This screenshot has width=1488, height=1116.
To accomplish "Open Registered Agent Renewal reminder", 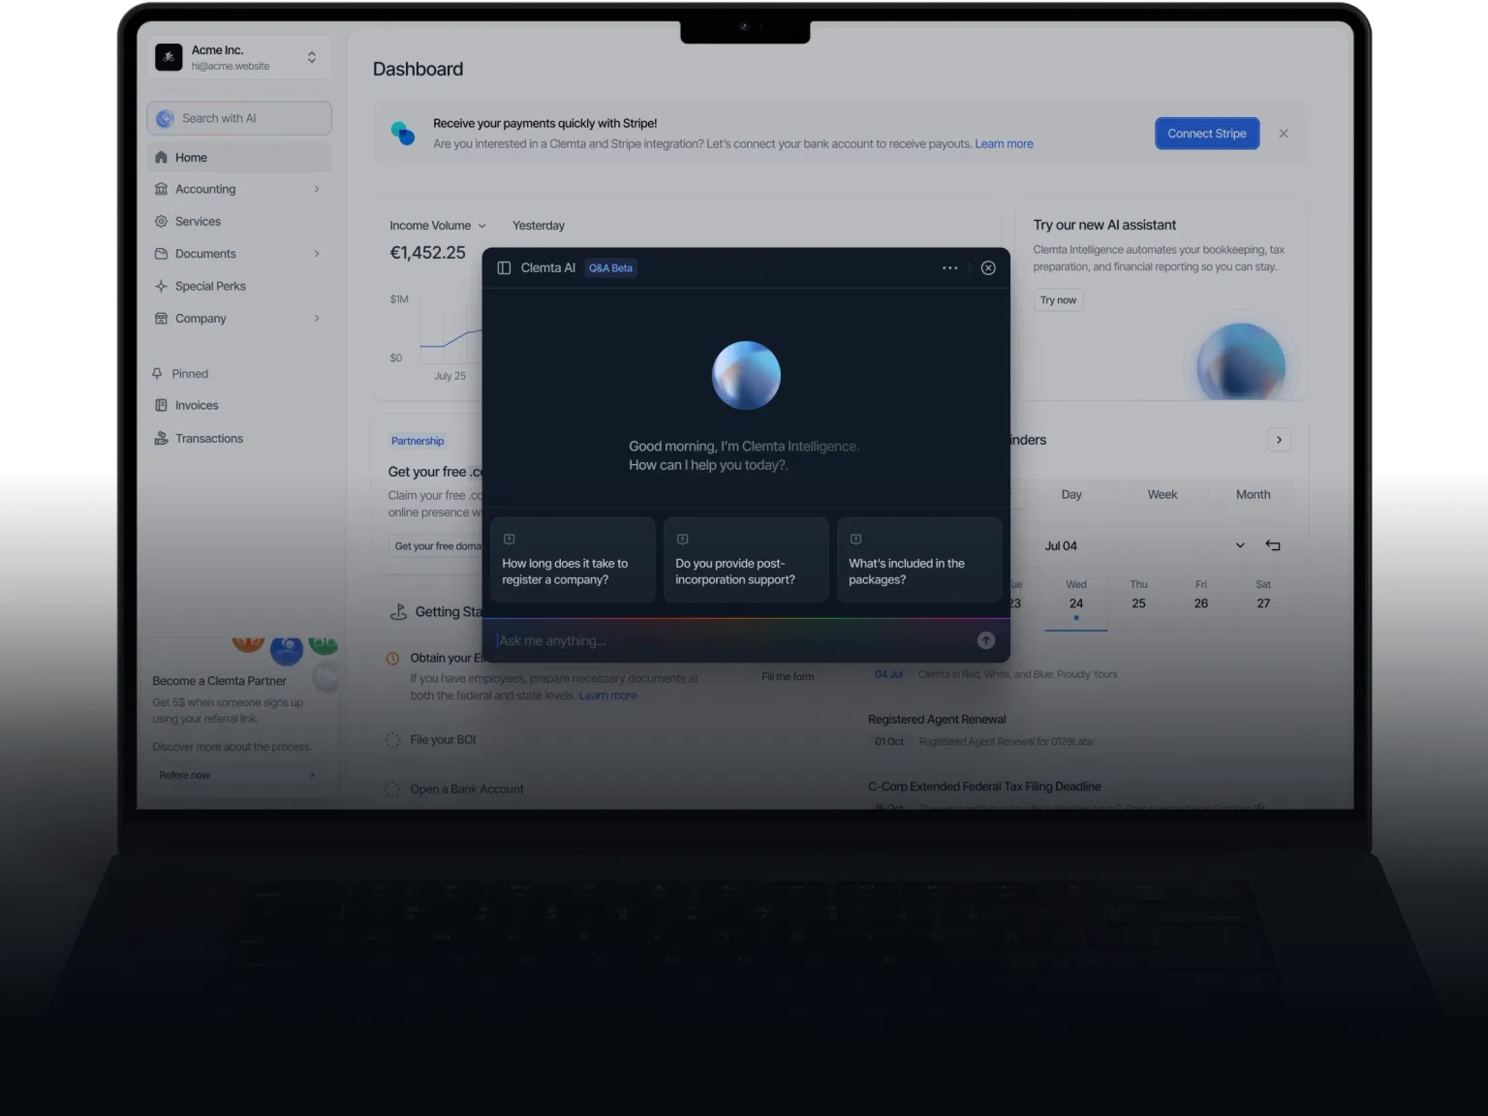I will [937, 719].
